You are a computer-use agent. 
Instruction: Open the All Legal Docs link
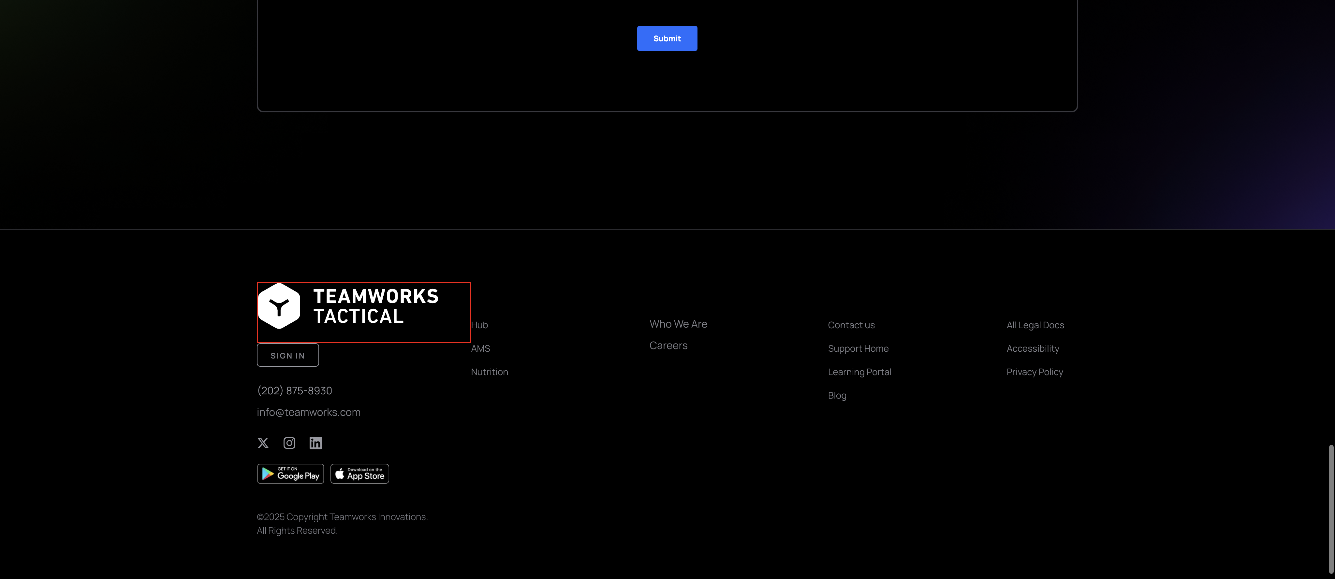pyautogui.click(x=1034, y=325)
